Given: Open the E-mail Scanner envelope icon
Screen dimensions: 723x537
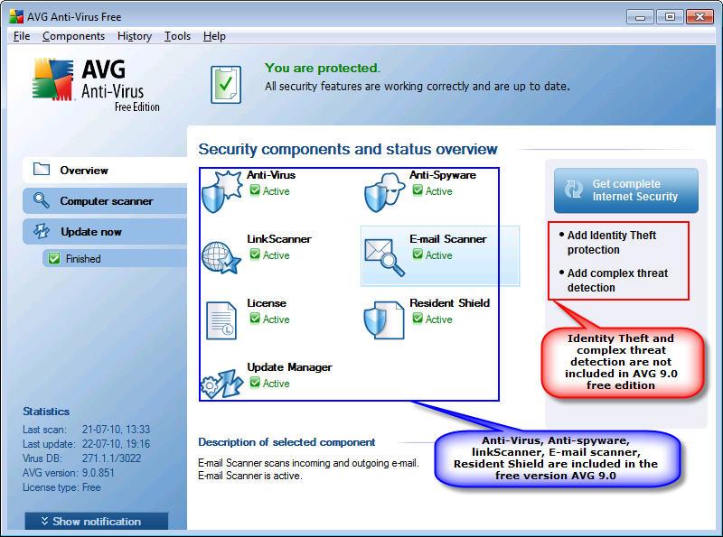Looking at the screenshot, I should tap(384, 257).
